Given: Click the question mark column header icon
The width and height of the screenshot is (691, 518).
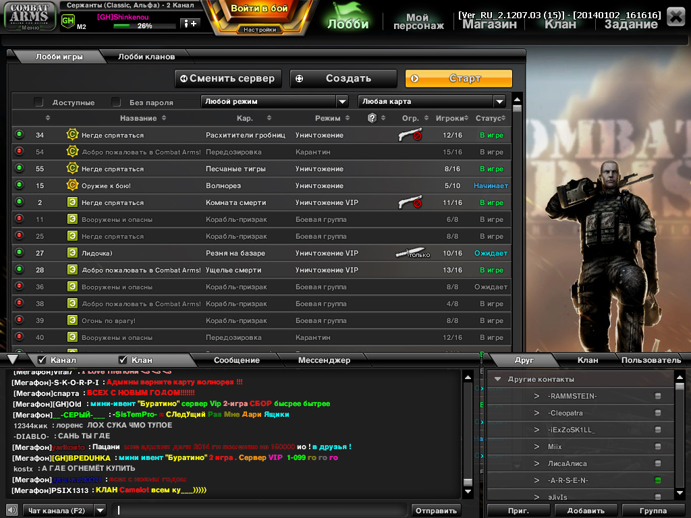Looking at the screenshot, I should (372, 117).
